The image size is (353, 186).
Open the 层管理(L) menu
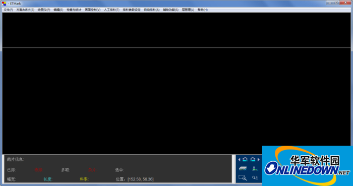[x=188, y=10]
